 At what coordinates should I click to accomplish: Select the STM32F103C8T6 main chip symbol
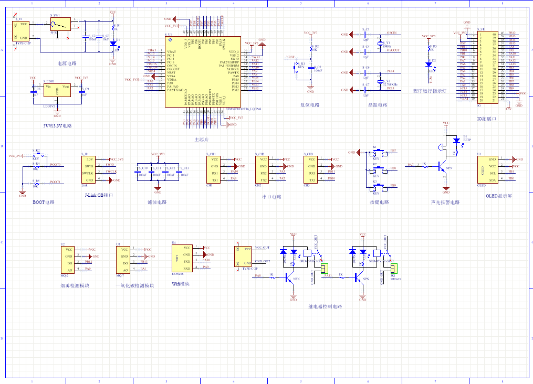[203, 72]
